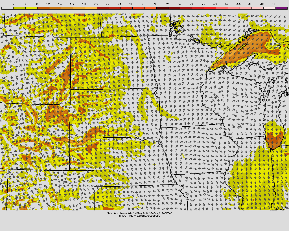Select the 24–26 knot legend color segment
This screenshot has width=289, height=231.
click(x=127, y=8)
